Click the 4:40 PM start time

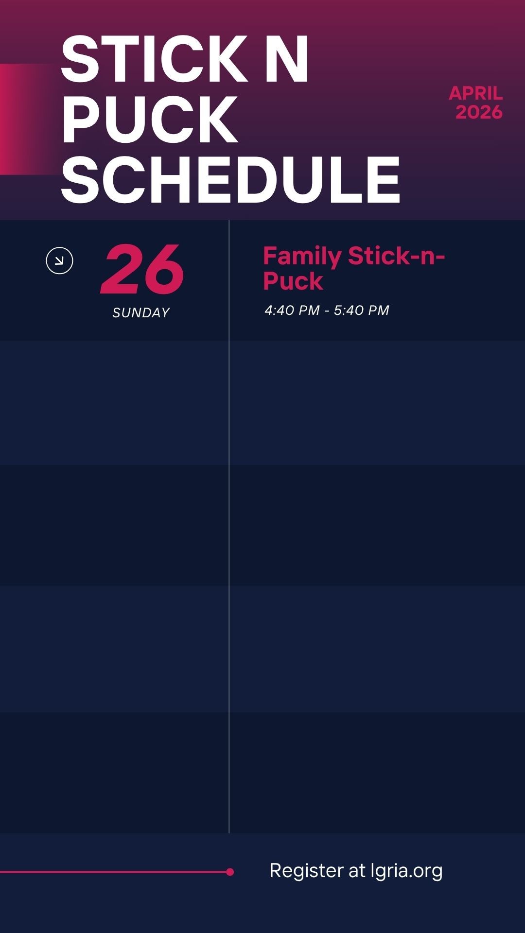point(292,310)
